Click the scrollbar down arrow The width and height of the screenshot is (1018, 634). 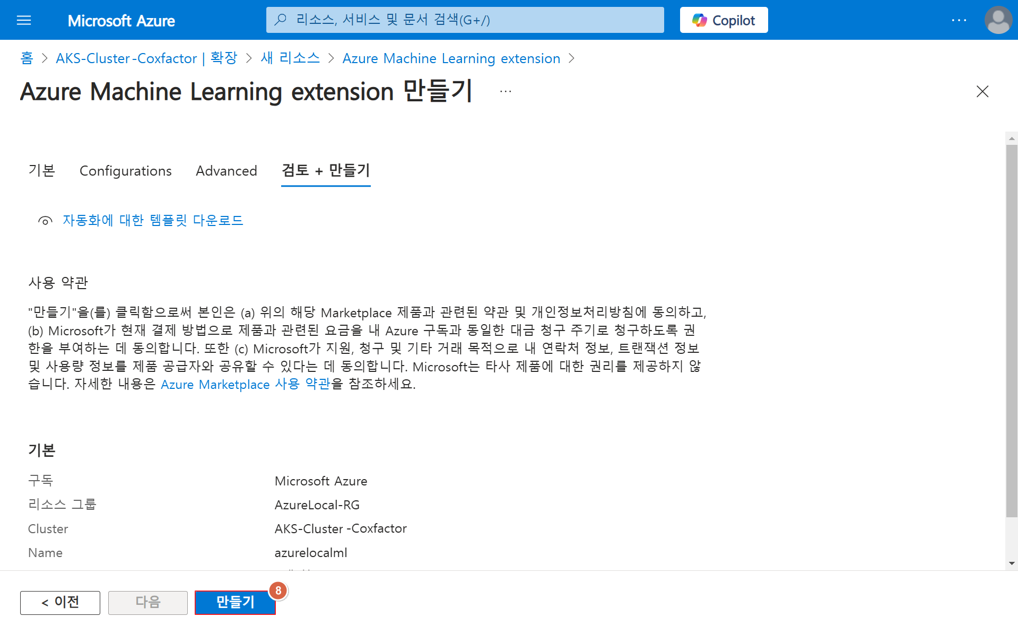(x=1012, y=563)
